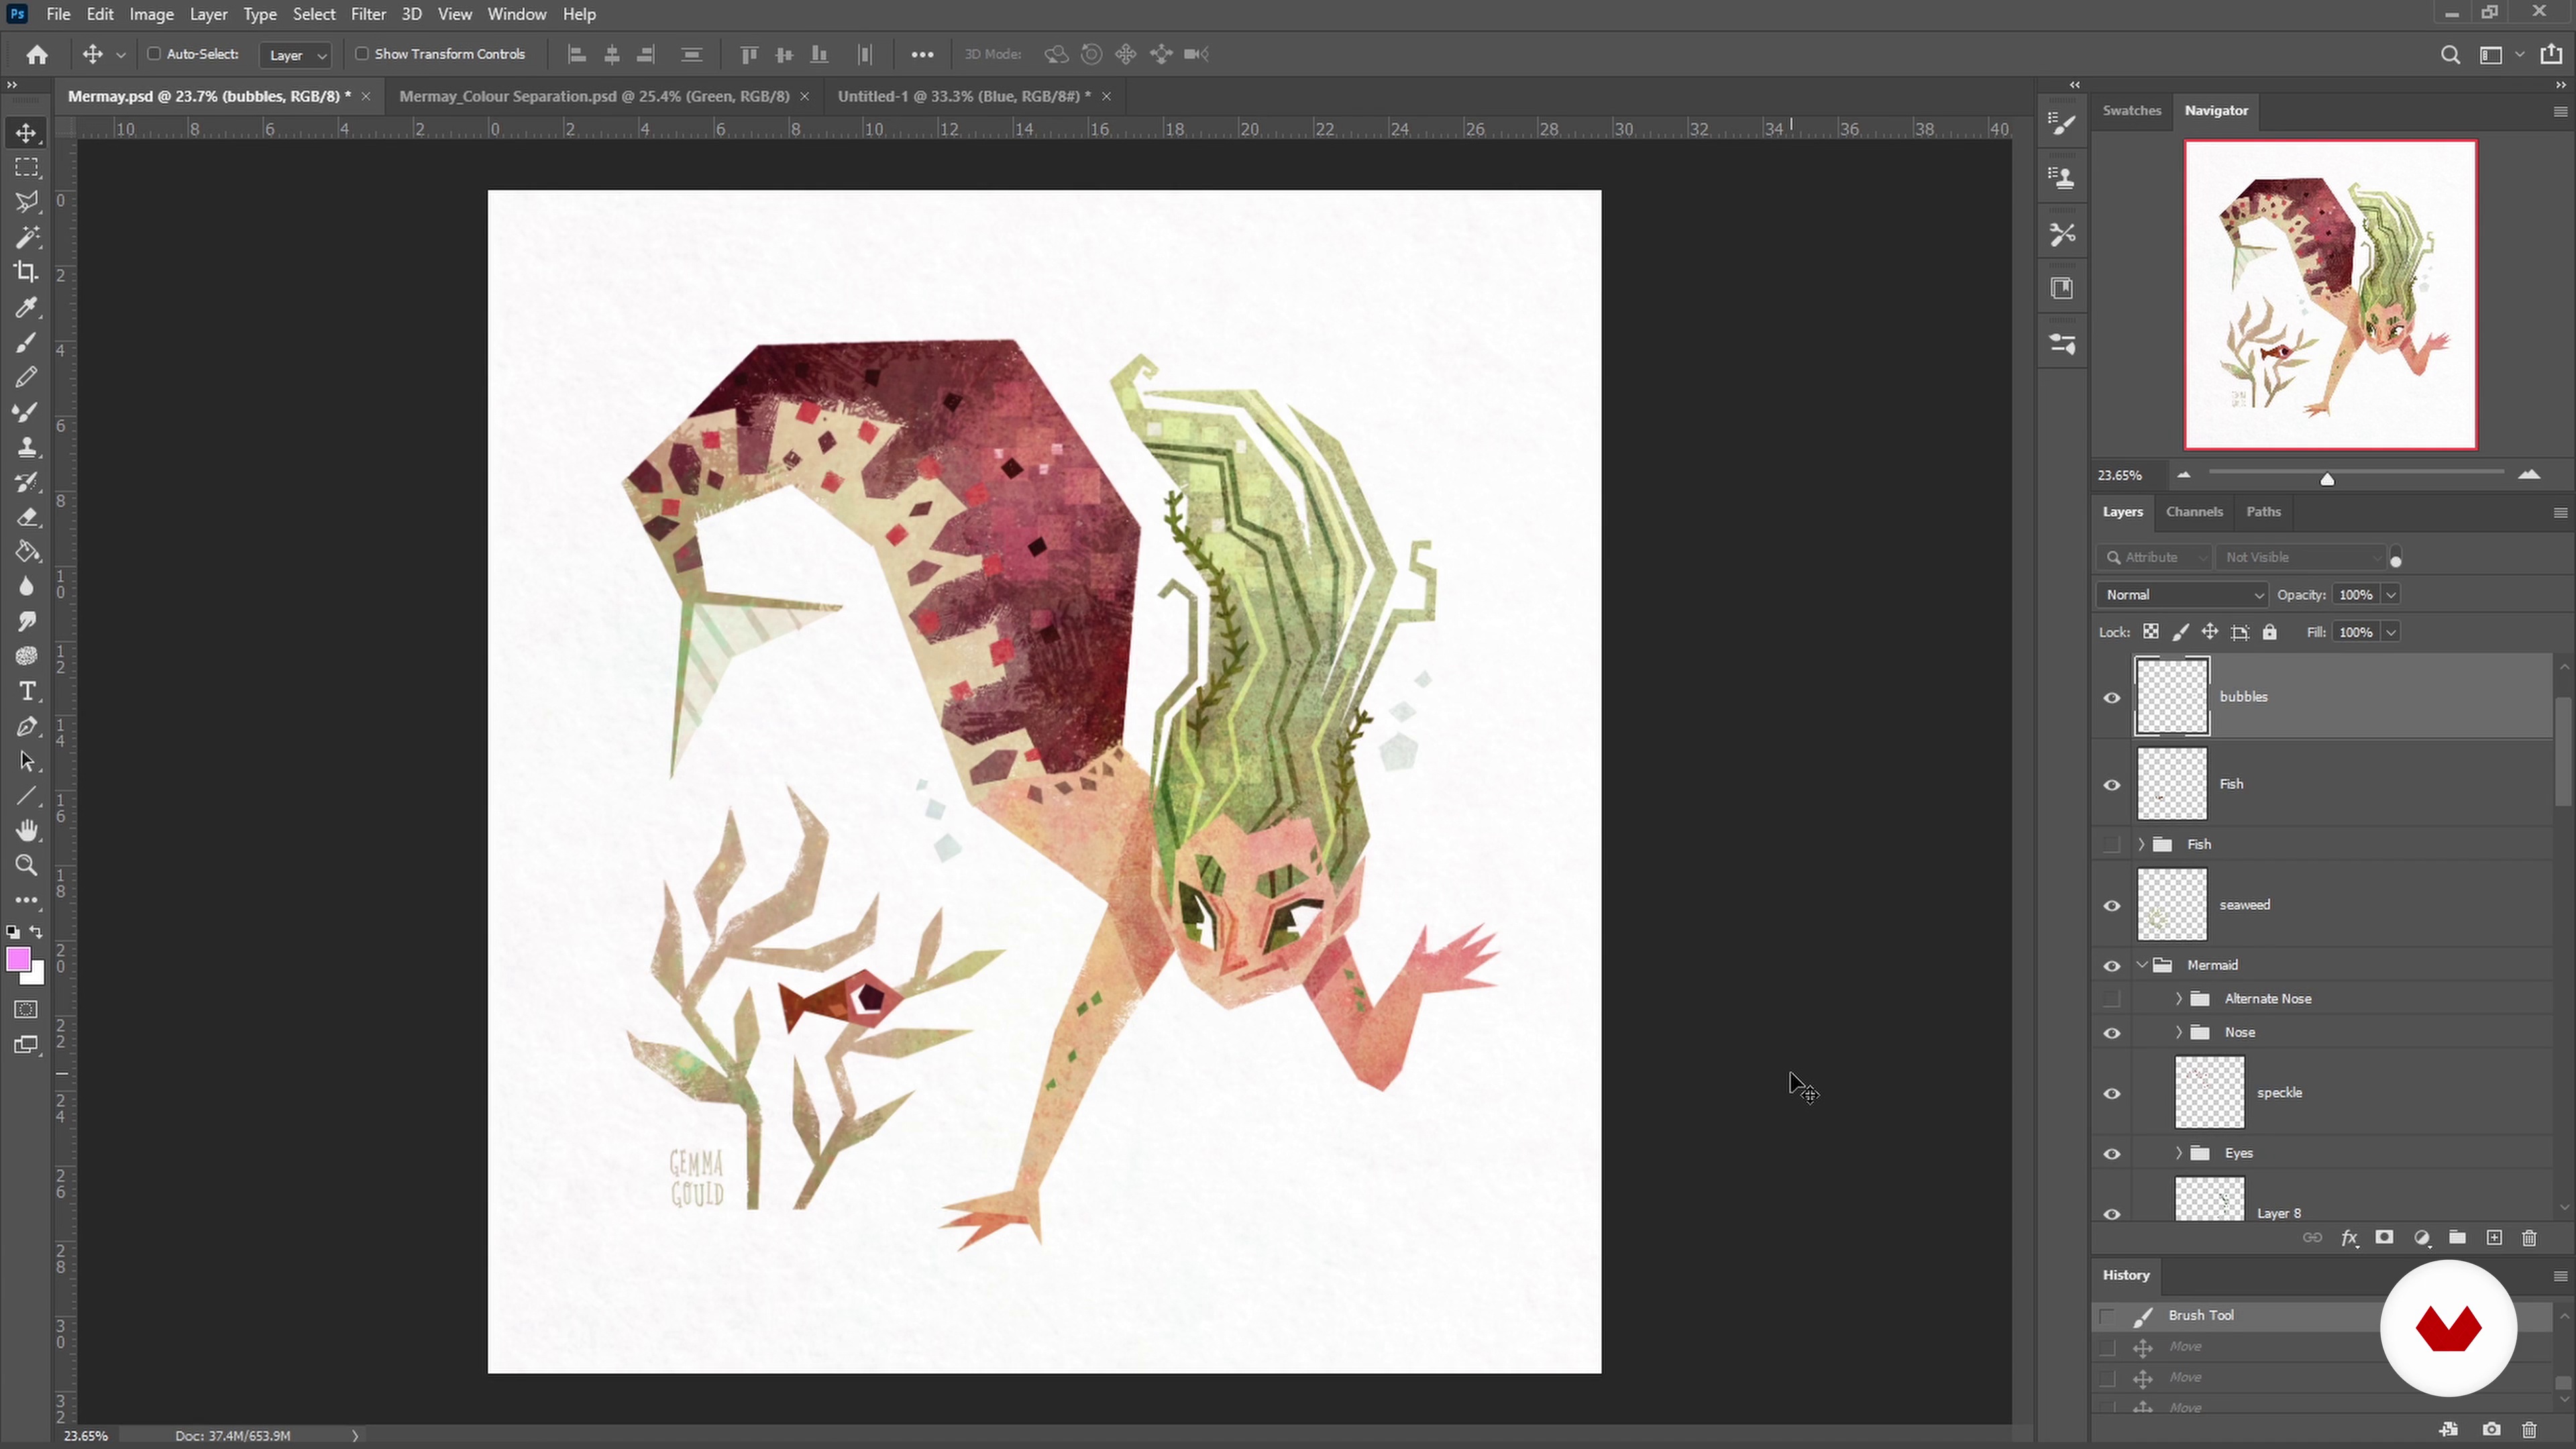Switch to the Untitled-1 document tab

[x=964, y=96]
